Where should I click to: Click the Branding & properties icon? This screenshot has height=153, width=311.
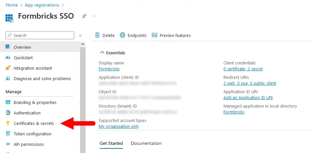(8, 102)
